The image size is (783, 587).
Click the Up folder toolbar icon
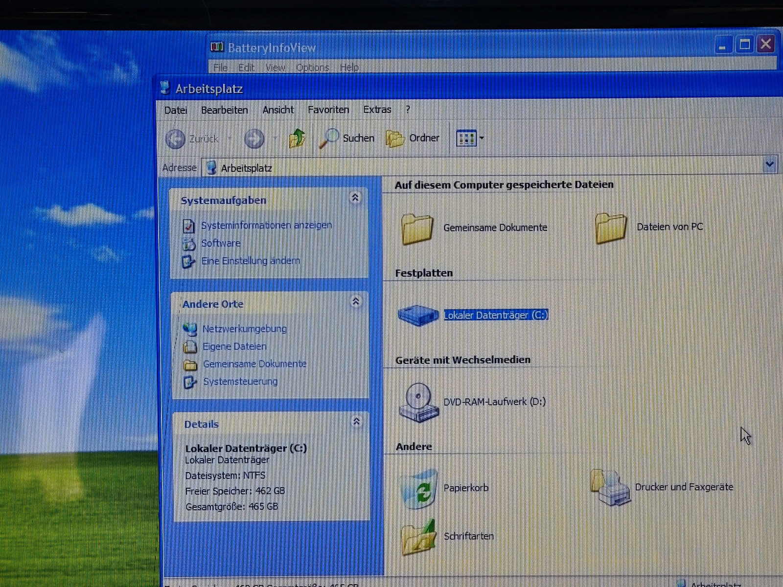coord(297,138)
